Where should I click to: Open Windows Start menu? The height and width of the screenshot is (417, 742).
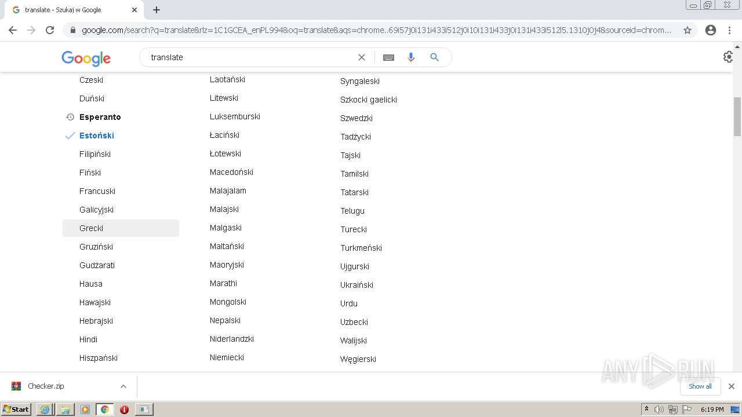(x=16, y=409)
